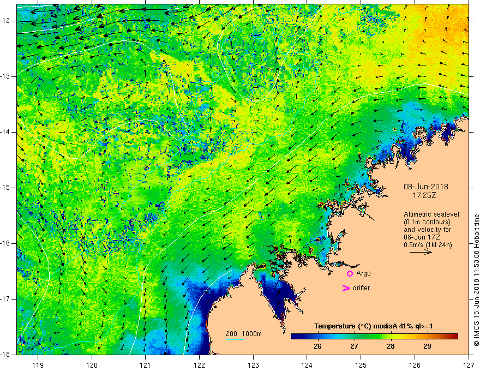Click the -13 latitude axis label
Image resolution: width=480 pixels, height=371 pixels.
[x=6, y=76]
